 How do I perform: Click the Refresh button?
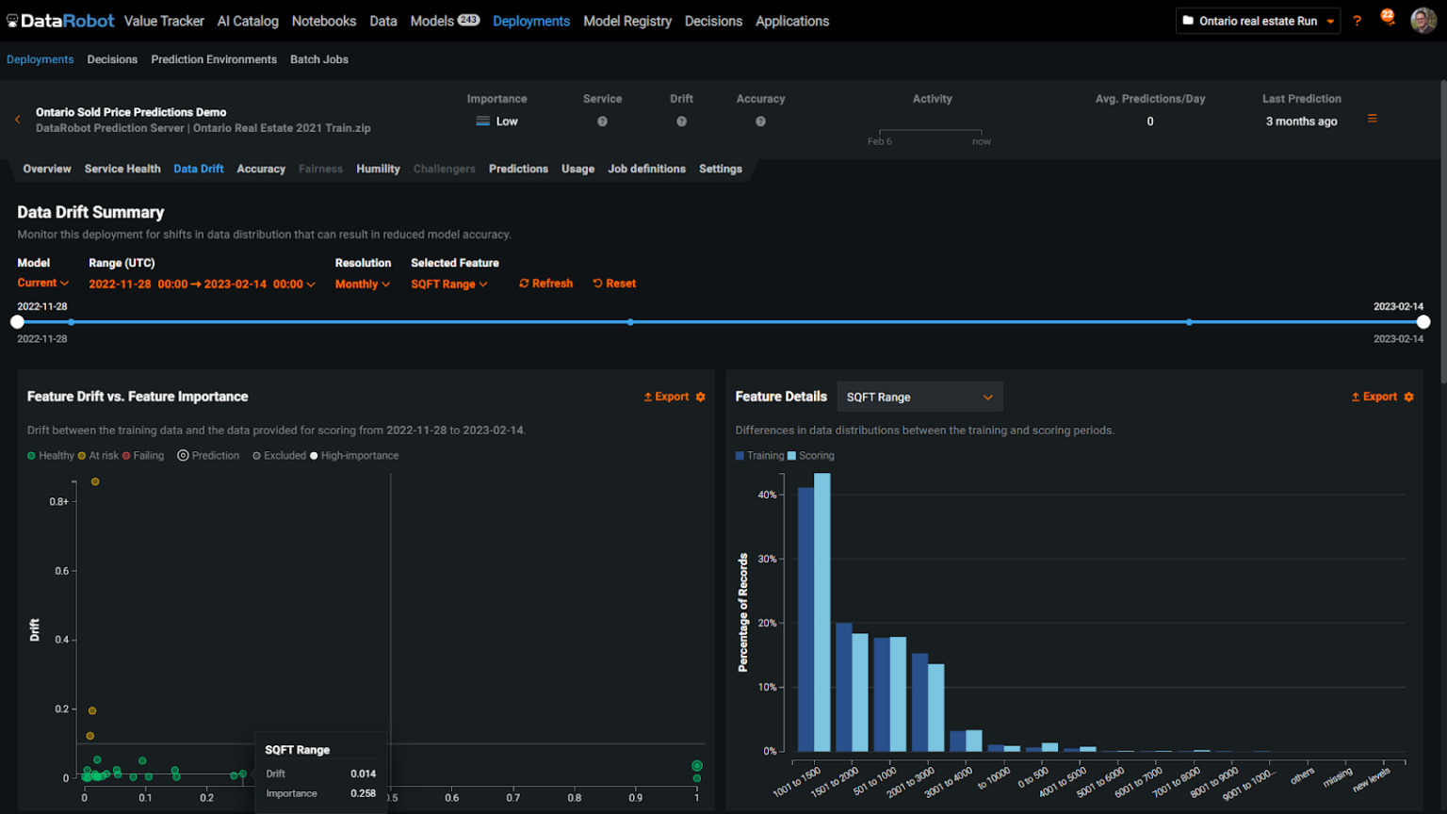[x=545, y=284]
